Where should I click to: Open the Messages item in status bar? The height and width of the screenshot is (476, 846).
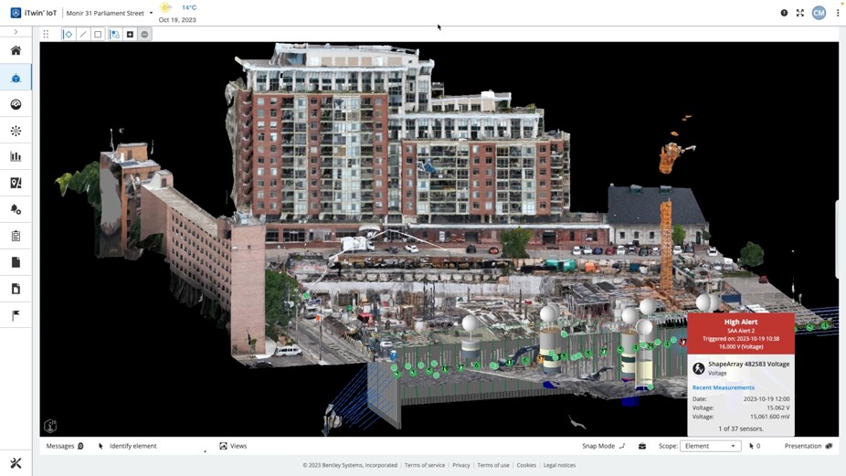(65, 446)
